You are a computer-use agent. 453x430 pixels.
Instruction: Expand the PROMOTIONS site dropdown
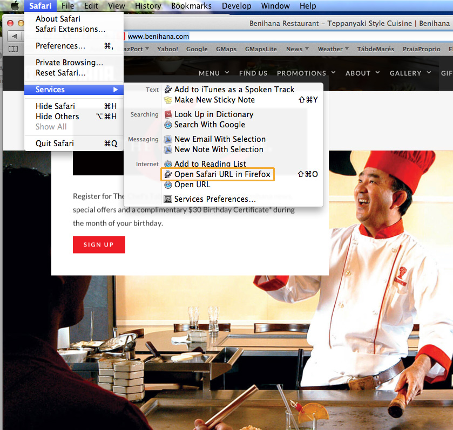tap(306, 73)
